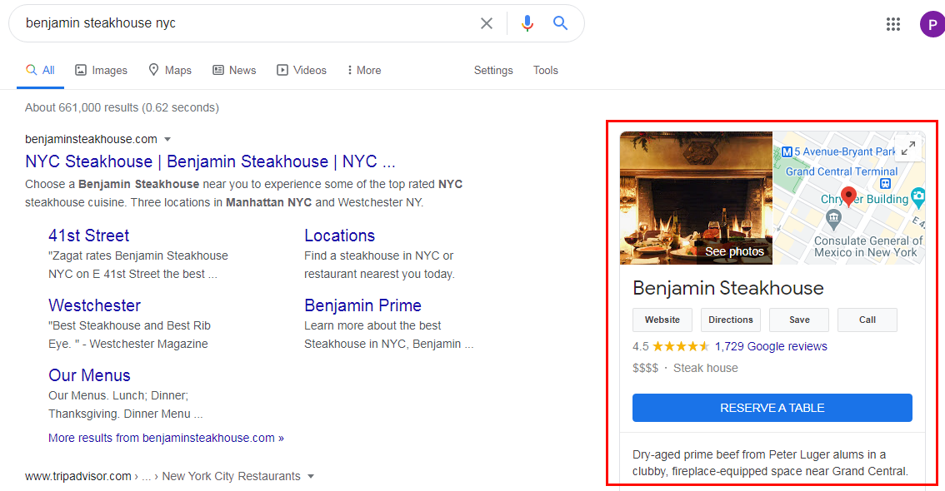
Task: Click the blue magnifier search icon
Action: [x=561, y=22]
